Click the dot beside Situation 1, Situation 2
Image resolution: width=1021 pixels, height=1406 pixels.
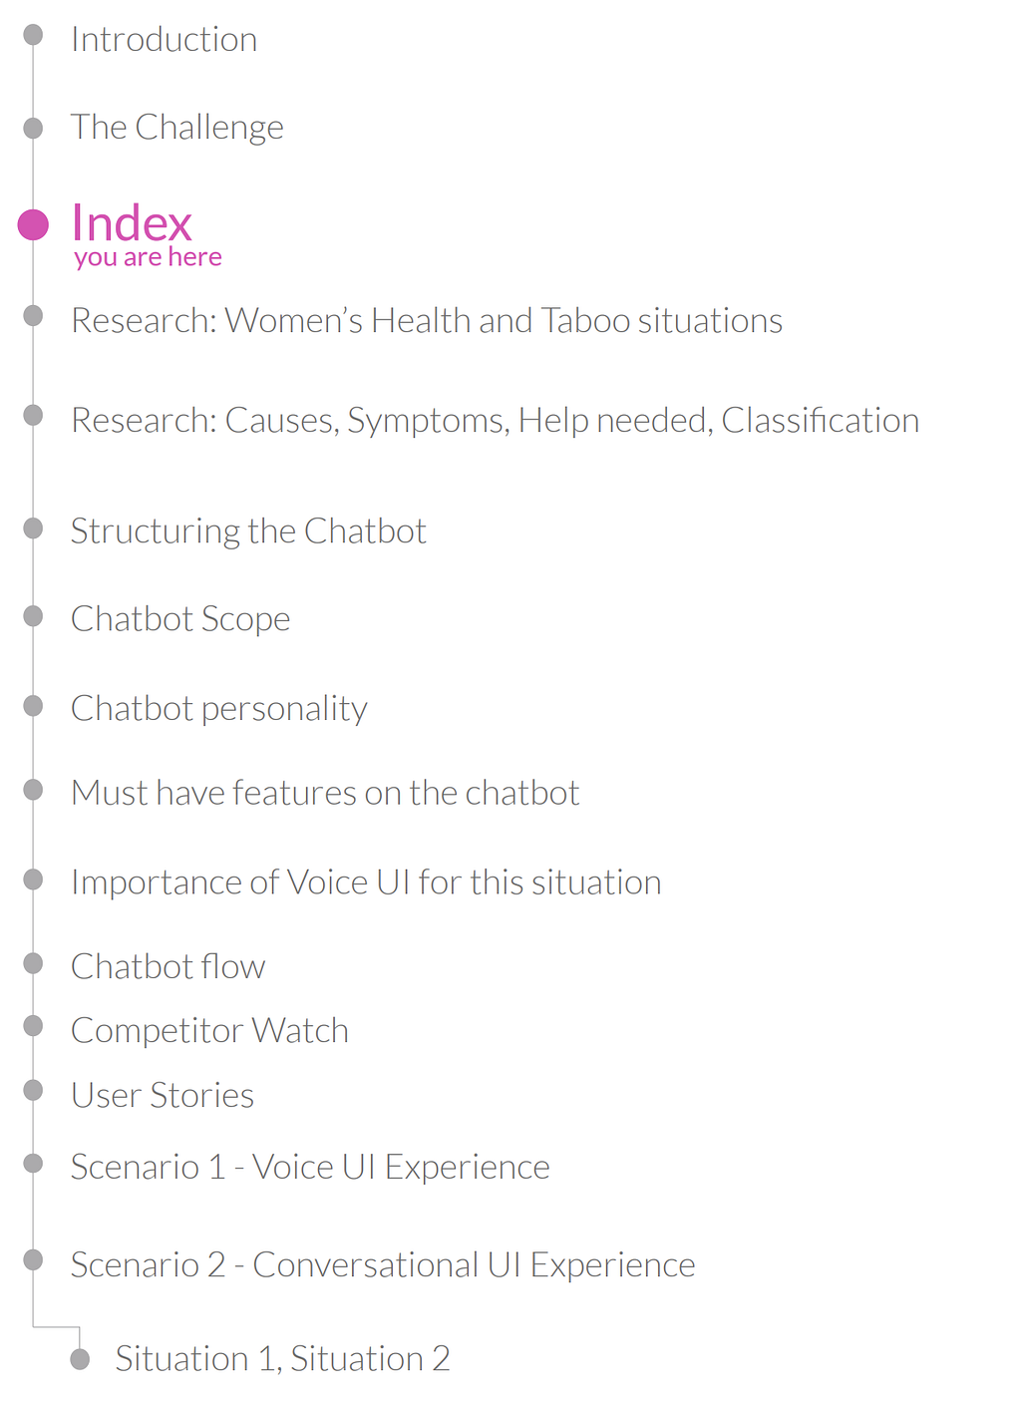80,1359
